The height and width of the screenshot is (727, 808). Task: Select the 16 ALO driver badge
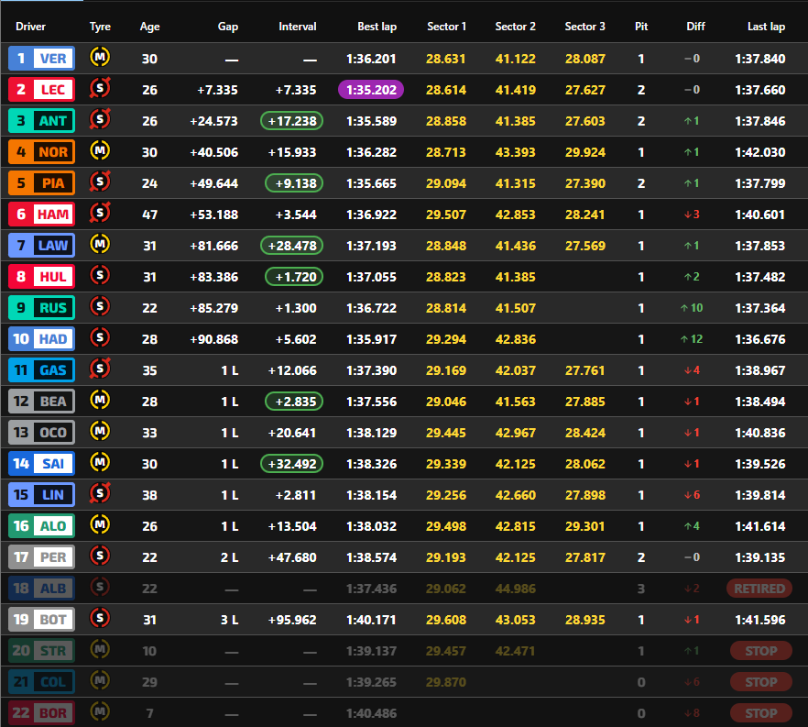pyautogui.click(x=42, y=526)
